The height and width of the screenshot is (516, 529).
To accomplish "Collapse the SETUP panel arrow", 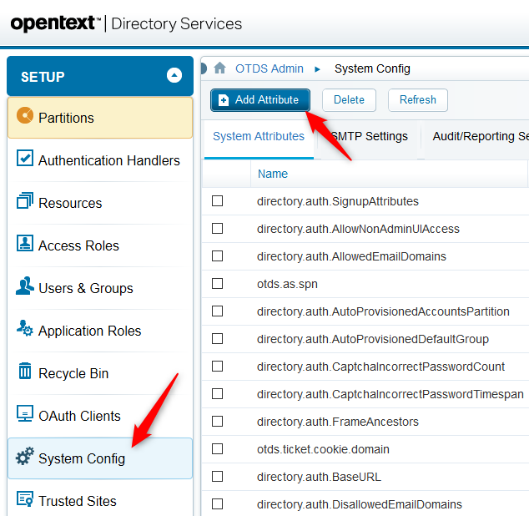I will [174, 75].
